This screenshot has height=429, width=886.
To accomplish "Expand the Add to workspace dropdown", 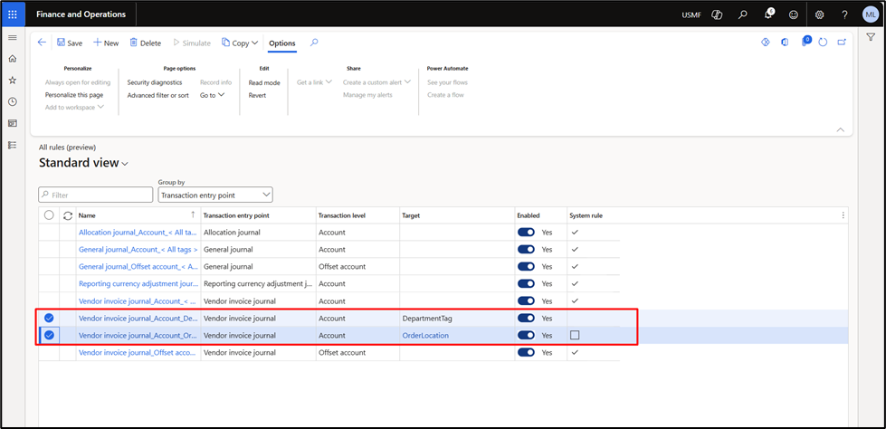I will [74, 108].
